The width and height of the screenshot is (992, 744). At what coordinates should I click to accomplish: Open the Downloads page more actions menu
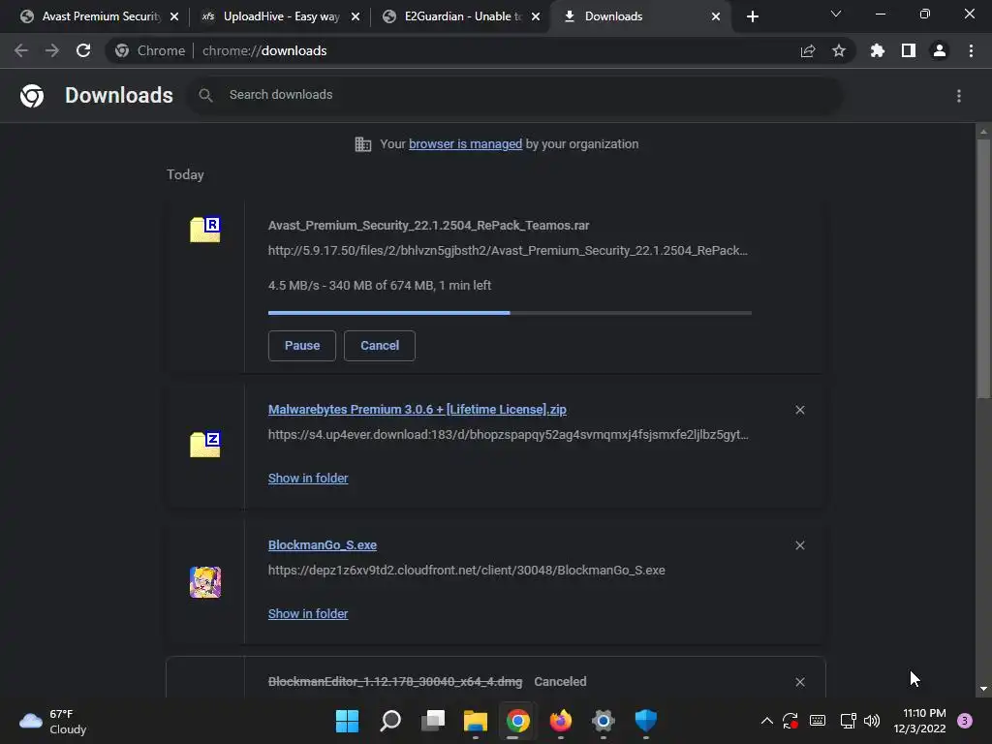pos(959,96)
